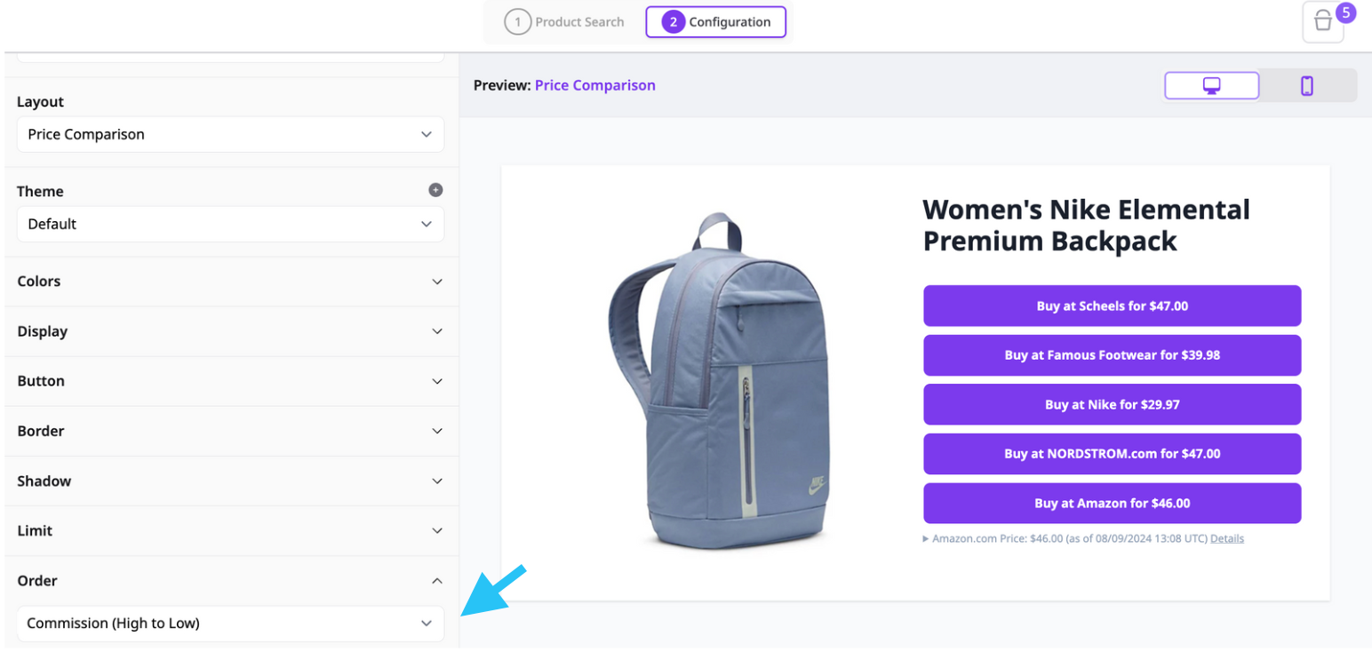Click Buy at Scheels for $47.00
Viewport: 1372px width, 652px height.
1112,306
